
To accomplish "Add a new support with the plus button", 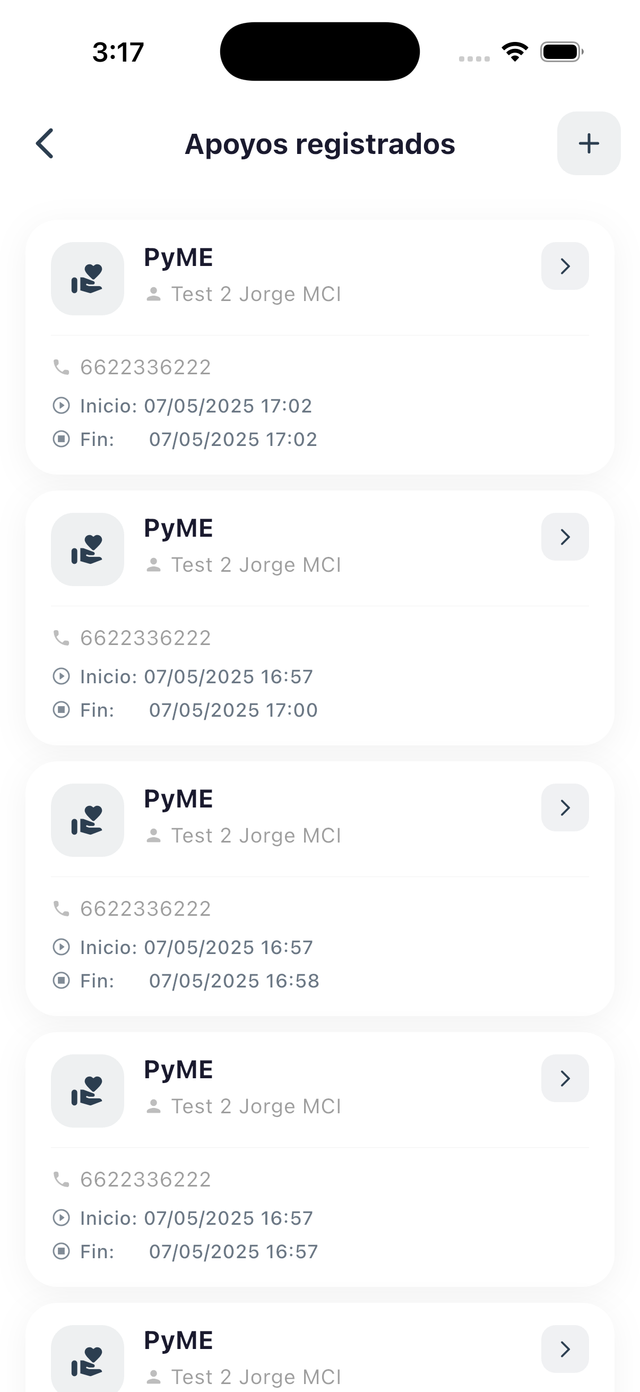I will (589, 143).
